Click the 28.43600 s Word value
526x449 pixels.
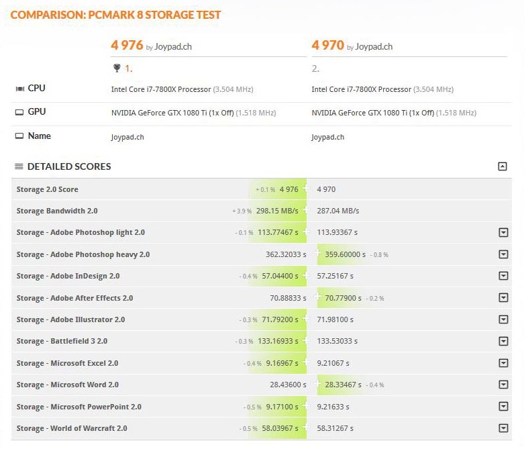coord(288,385)
